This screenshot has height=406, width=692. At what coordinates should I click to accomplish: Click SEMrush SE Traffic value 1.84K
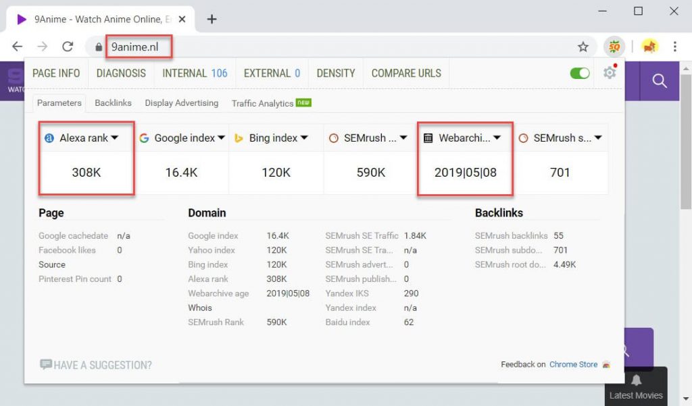[415, 235]
